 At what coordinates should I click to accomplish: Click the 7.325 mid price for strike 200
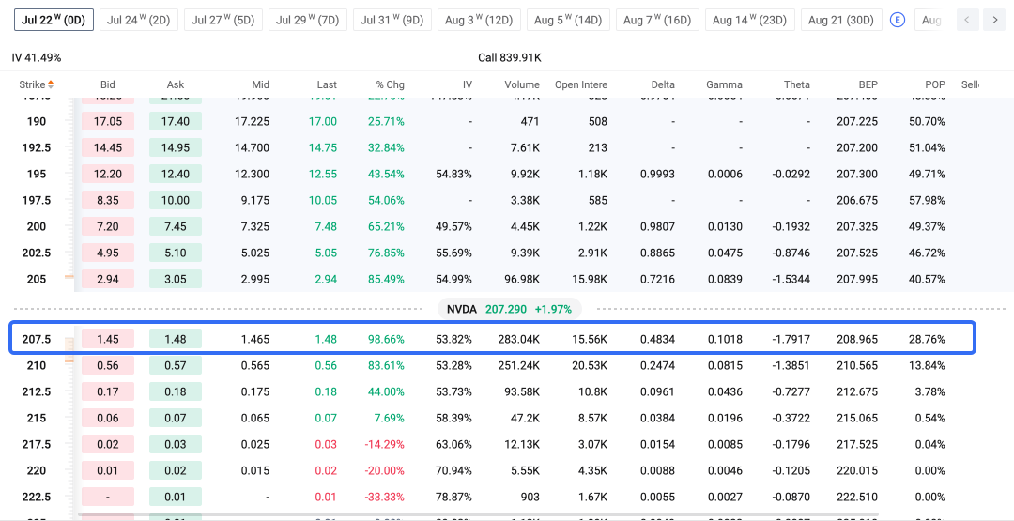pos(254,227)
